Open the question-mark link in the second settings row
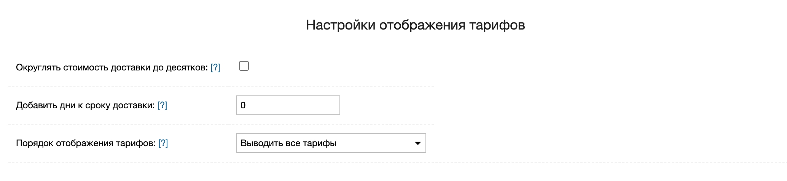 (x=162, y=105)
